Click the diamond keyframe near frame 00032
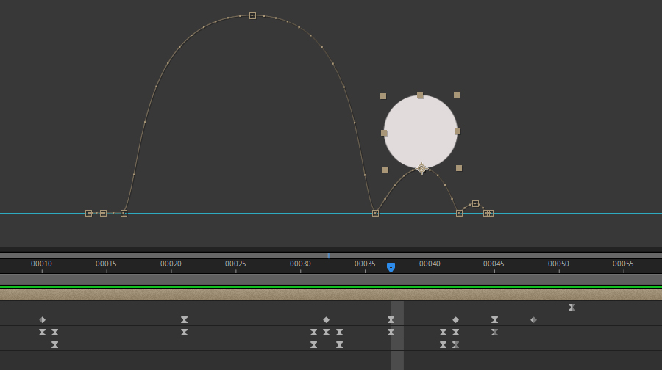 pyautogui.click(x=326, y=319)
